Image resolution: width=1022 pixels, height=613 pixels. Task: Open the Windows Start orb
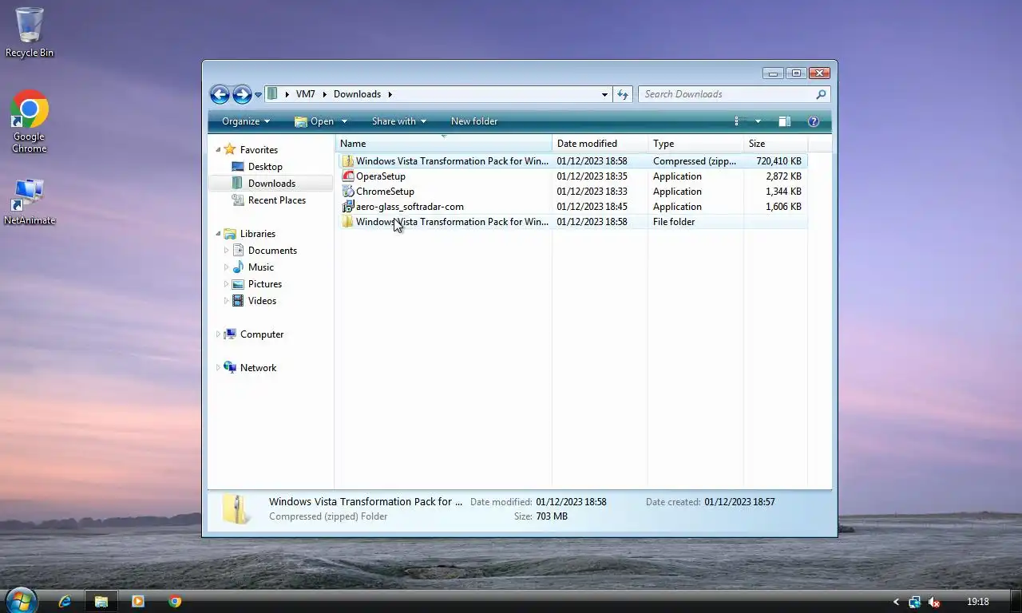[21, 600]
